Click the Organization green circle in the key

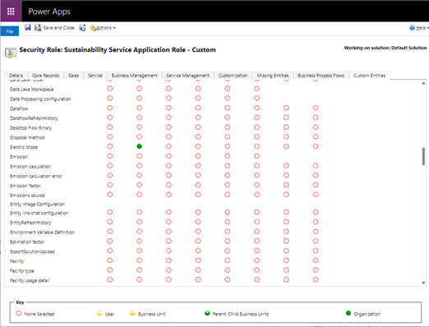pyautogui.click(x=348, y=313)
